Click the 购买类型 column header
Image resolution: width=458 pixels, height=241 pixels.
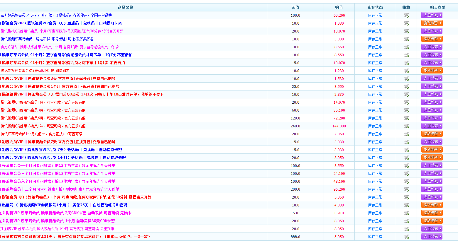click(x=437, y=7)
